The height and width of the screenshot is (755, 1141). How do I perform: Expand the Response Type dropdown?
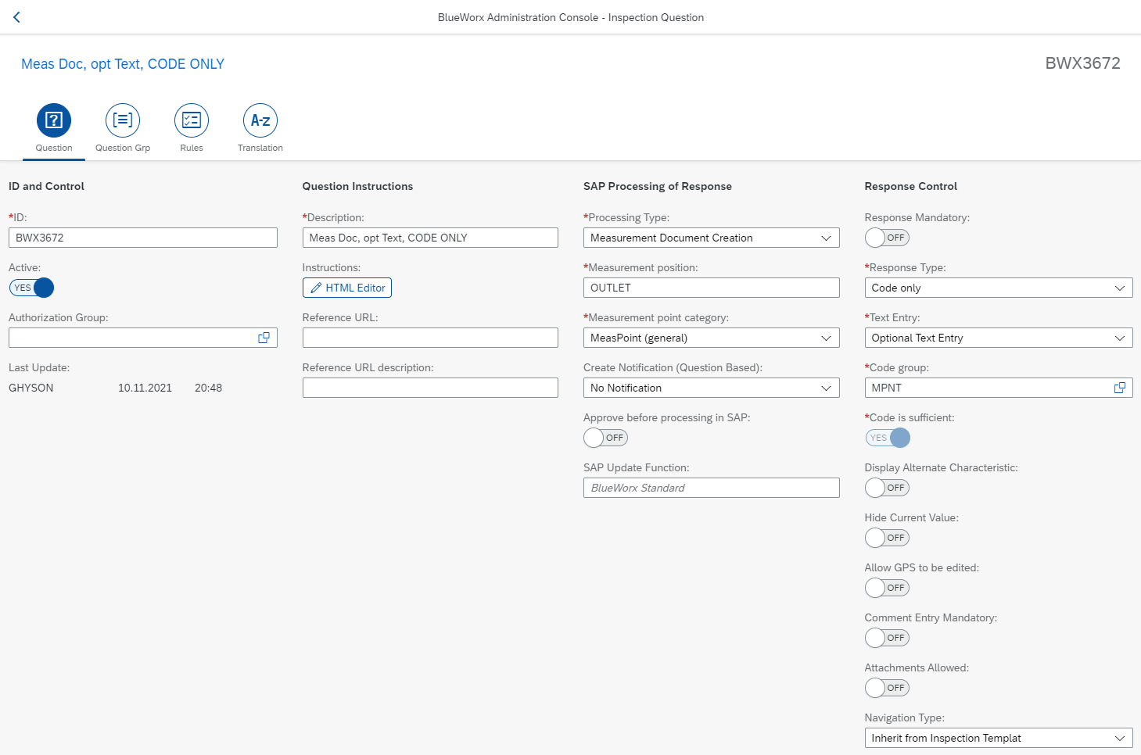coord(1119,288)
